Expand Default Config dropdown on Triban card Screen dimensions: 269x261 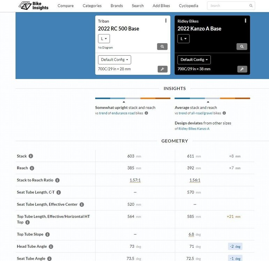coord(114,60)
